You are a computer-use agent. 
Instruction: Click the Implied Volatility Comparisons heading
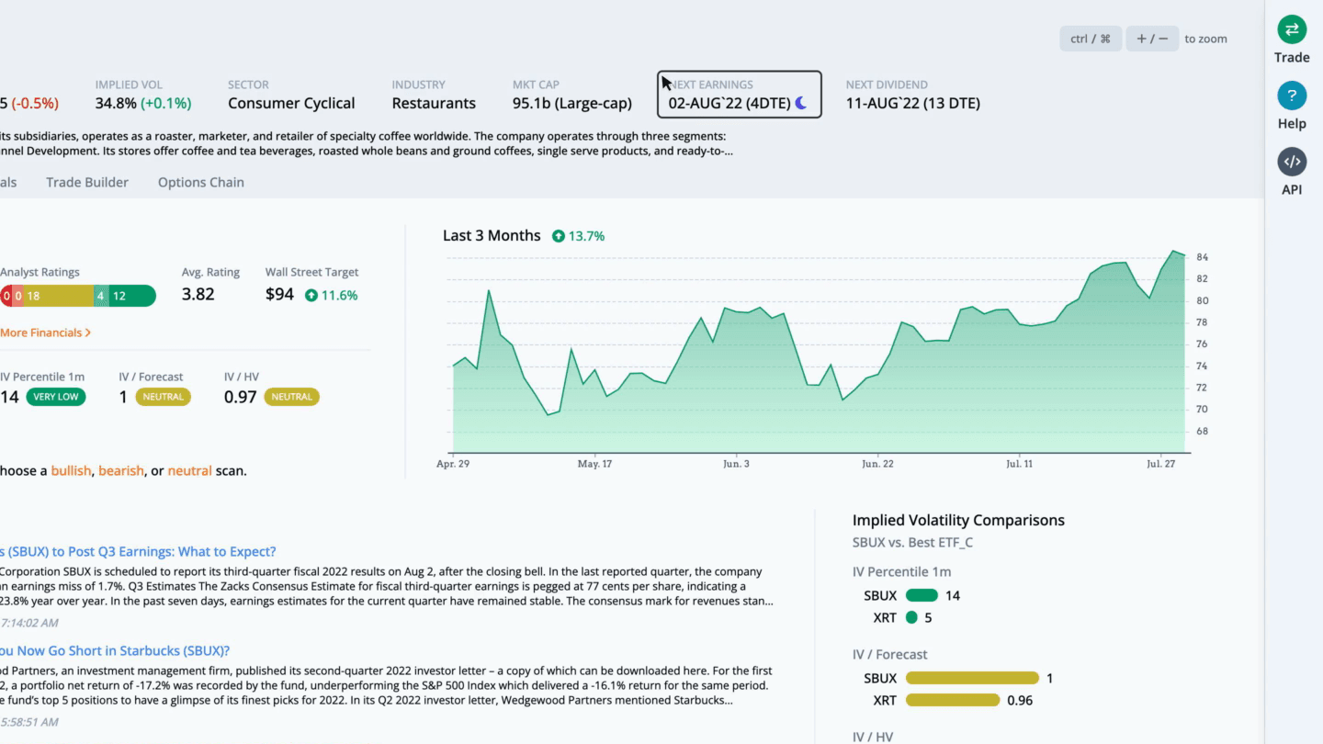click(958, 520)
